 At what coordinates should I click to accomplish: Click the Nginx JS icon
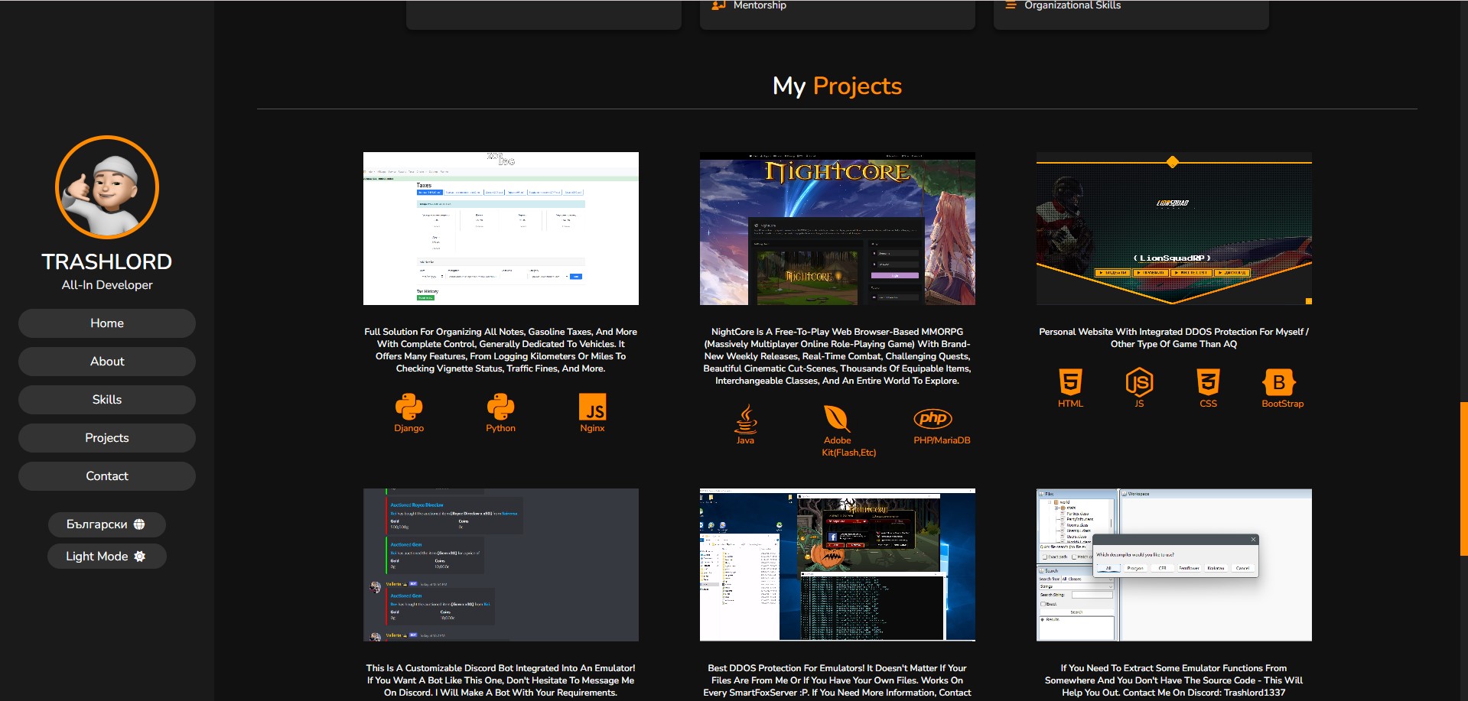(592, 407)
